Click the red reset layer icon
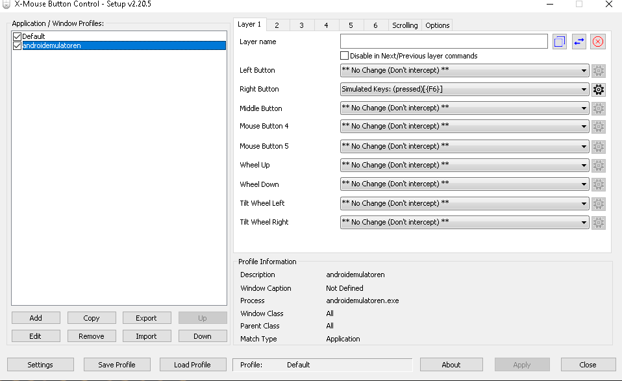The image size is (622, 381). (x=598, y=42)
